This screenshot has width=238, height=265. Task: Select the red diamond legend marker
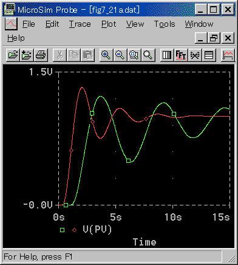tap(75, 230)
